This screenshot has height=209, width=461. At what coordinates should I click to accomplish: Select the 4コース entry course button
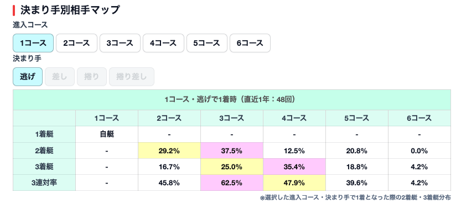click(x=163, y=43)
